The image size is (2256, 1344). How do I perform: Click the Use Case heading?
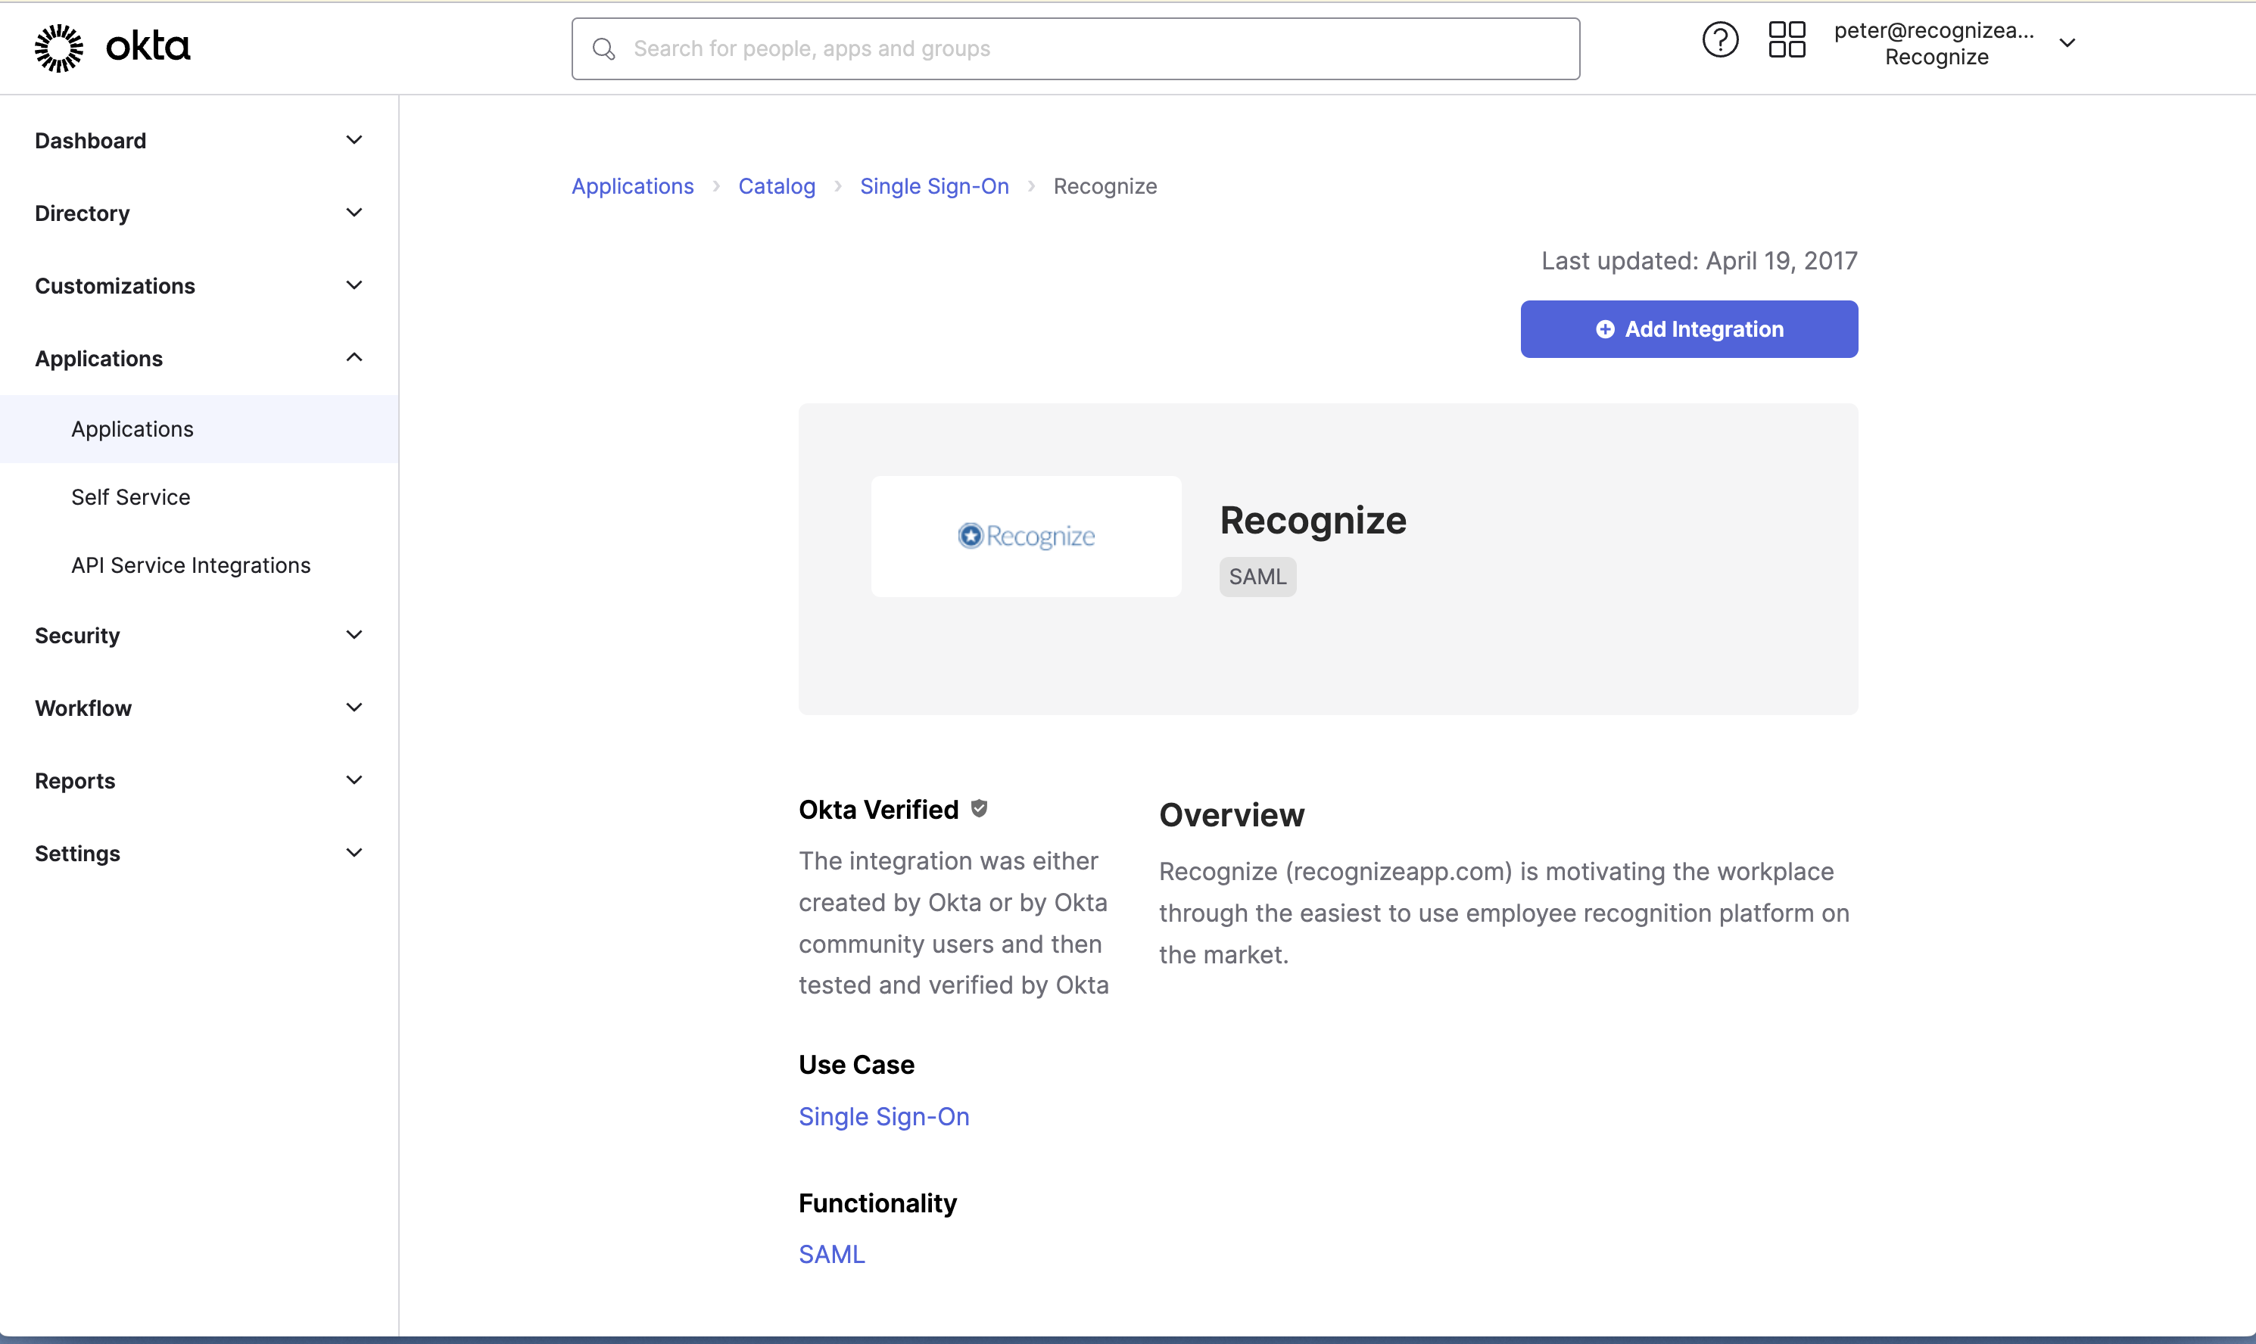pyautogui.click(x=856, y=1064)
